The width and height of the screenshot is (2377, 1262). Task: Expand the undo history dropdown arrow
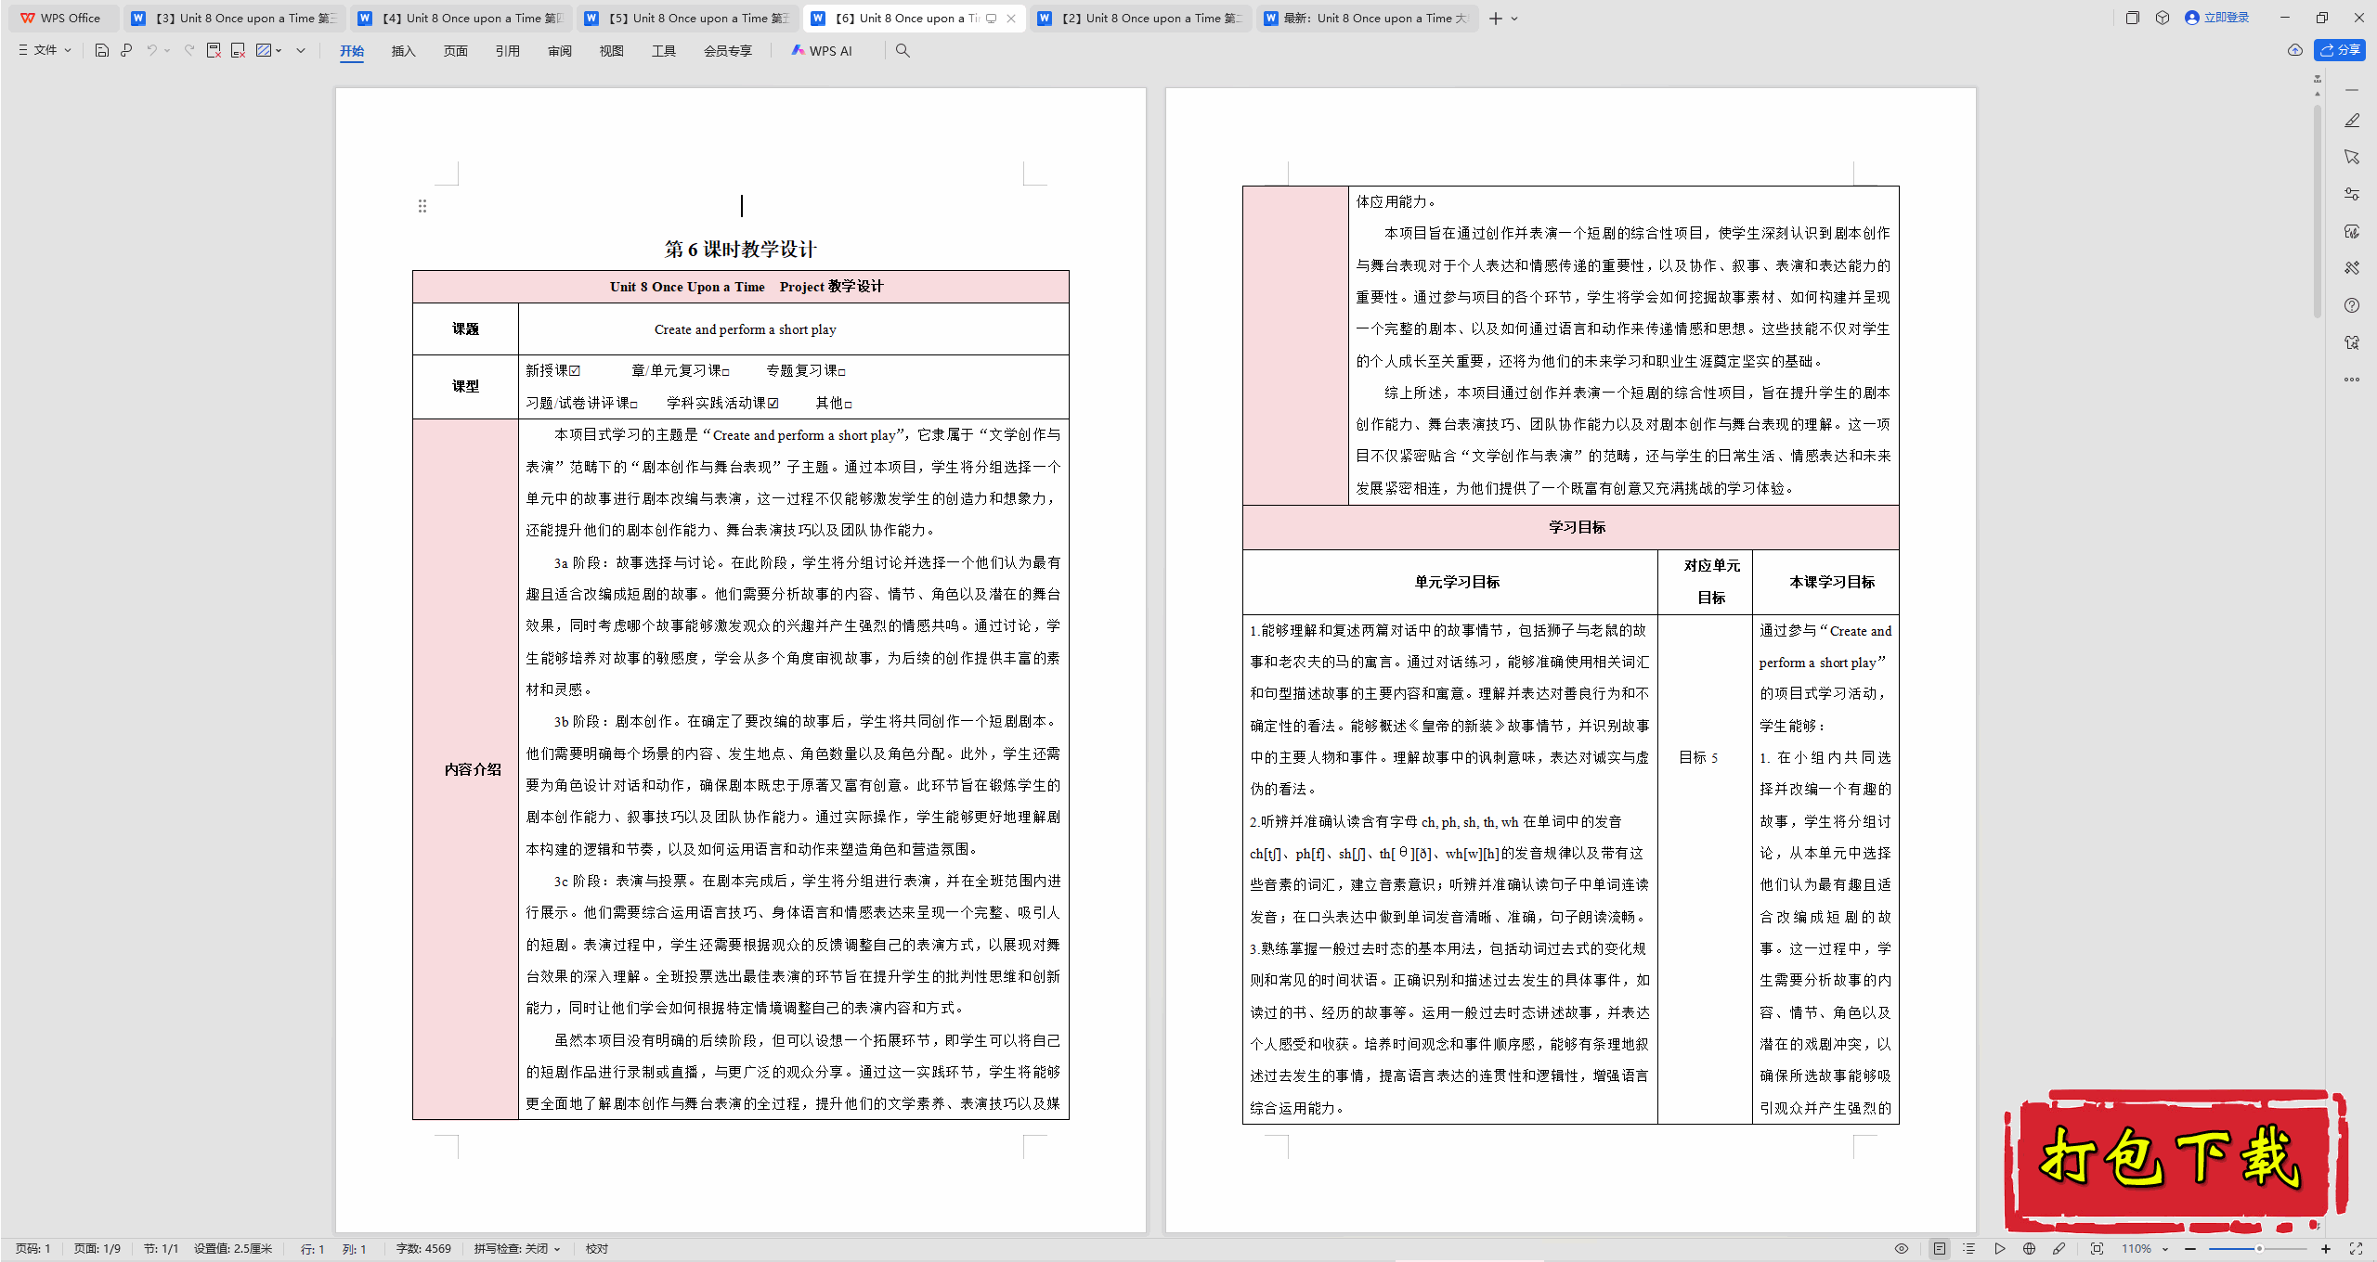coord(167,50)
